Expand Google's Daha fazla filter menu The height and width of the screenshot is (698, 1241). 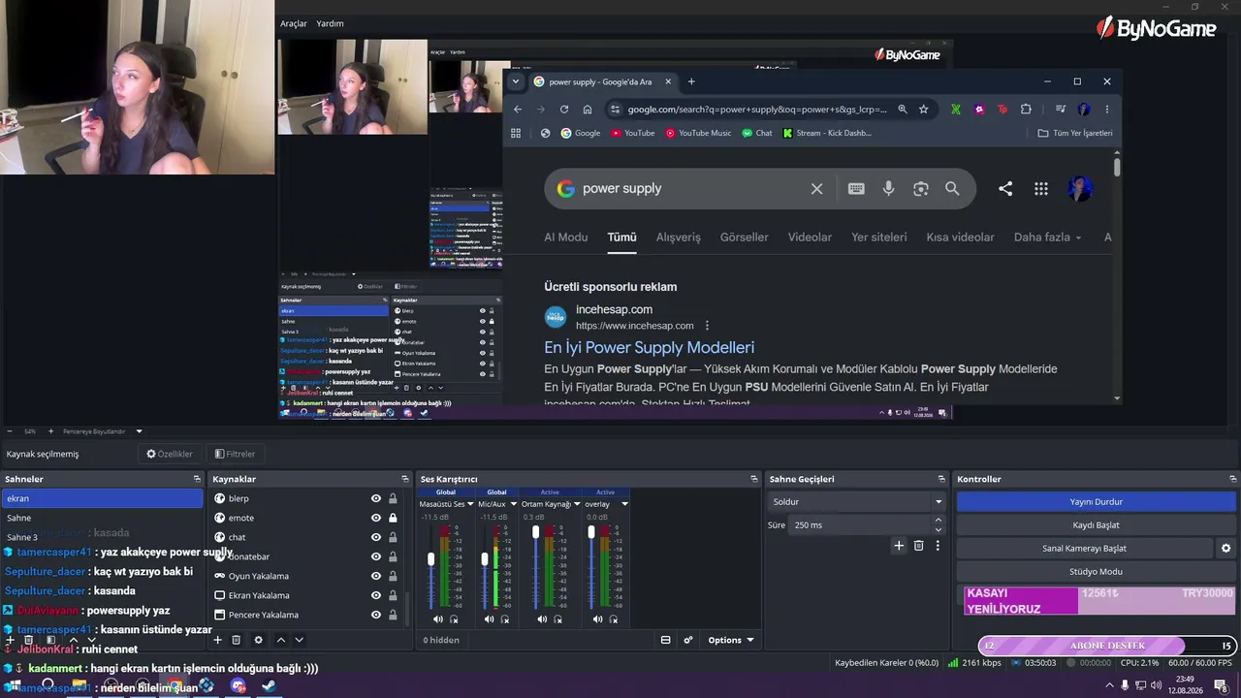click(1047, 238)
